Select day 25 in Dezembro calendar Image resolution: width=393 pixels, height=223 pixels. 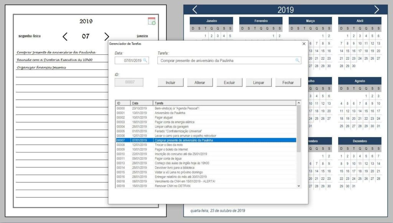tap(360, 179)
